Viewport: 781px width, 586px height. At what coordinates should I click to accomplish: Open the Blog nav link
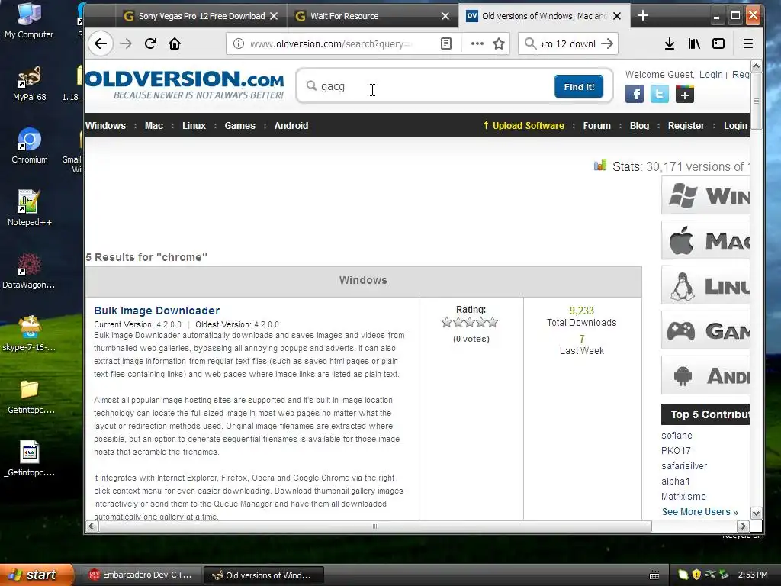[639, 126]
